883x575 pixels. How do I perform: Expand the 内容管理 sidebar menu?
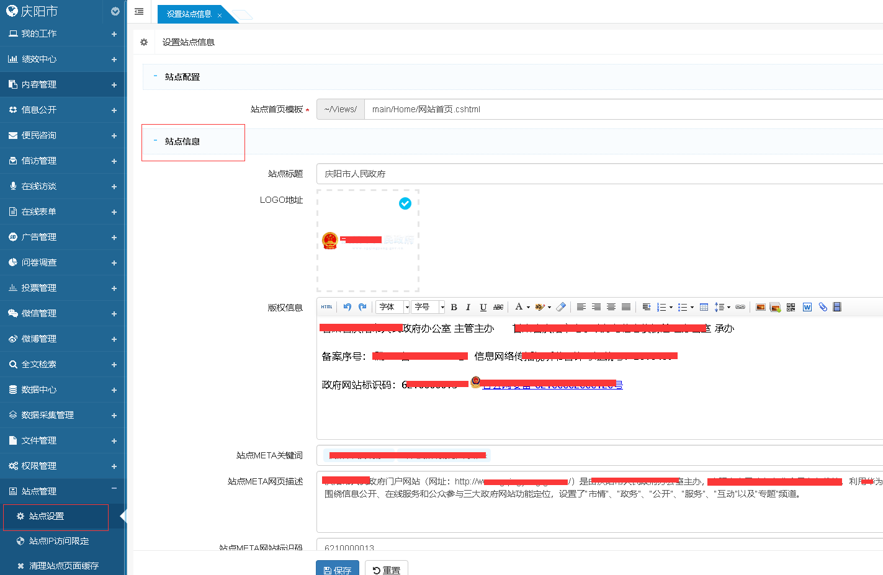[x=62, y=84]
